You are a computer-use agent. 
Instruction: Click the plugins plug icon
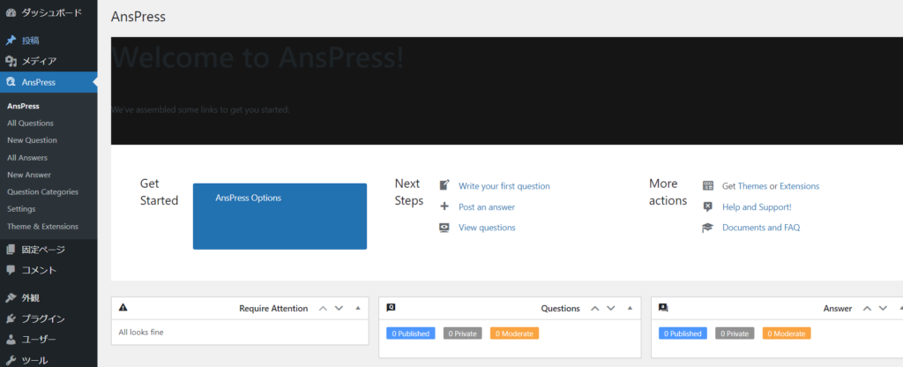(11, 318)
